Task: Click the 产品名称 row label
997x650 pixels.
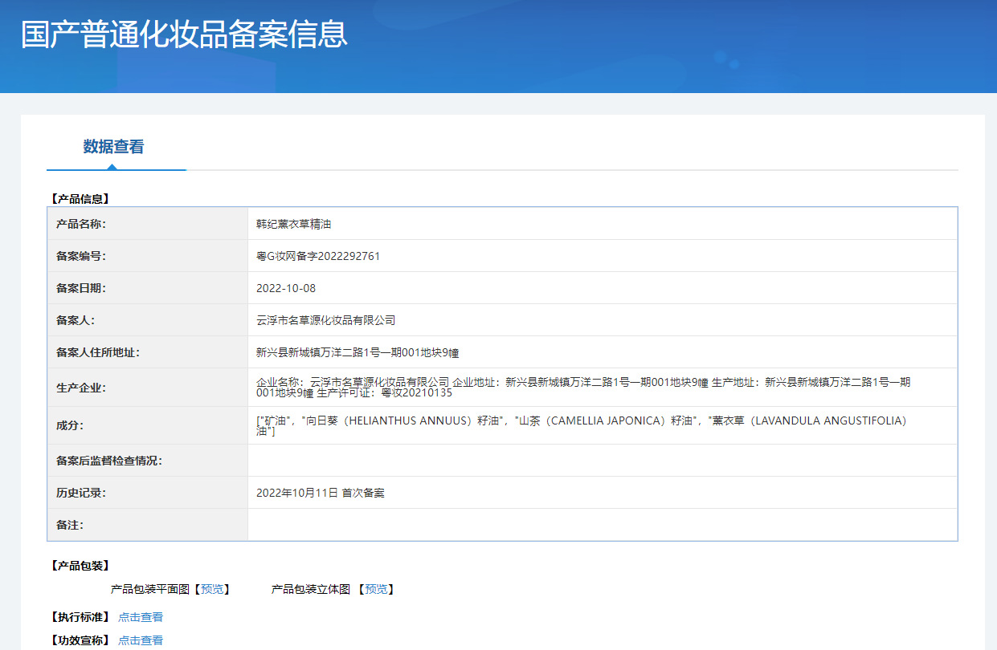Action: [80, 224]
